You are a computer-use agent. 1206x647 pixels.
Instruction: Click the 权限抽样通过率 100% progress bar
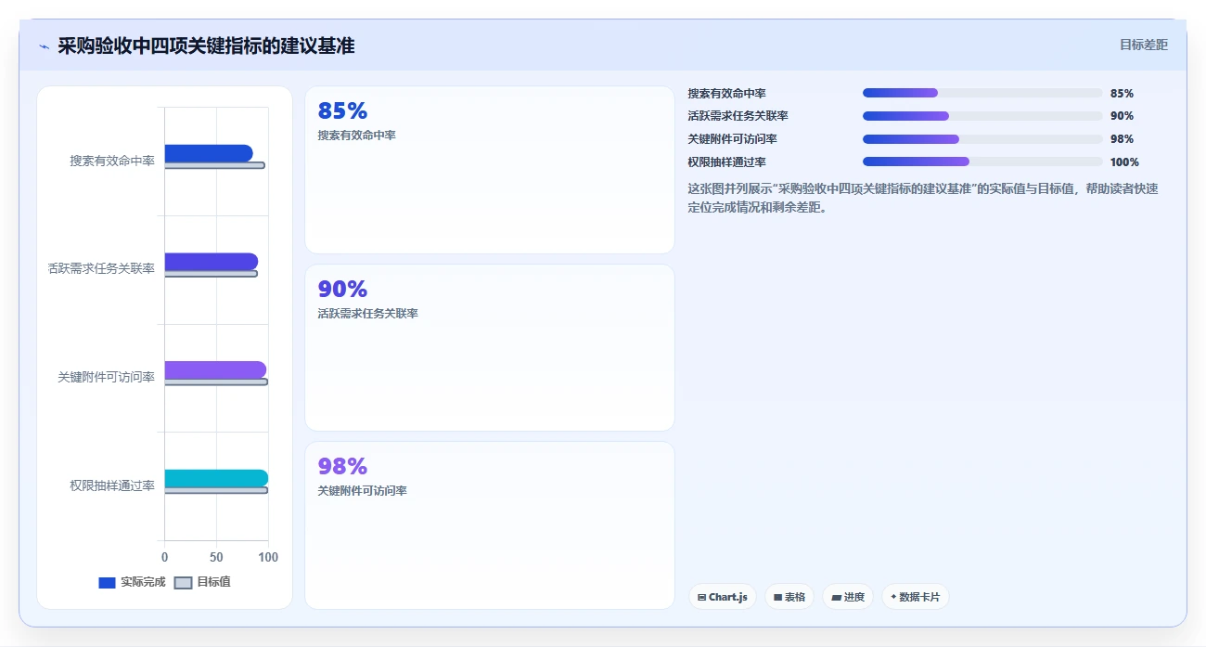982,162
